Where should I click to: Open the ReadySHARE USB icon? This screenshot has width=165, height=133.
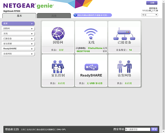[x=91, y=67]
